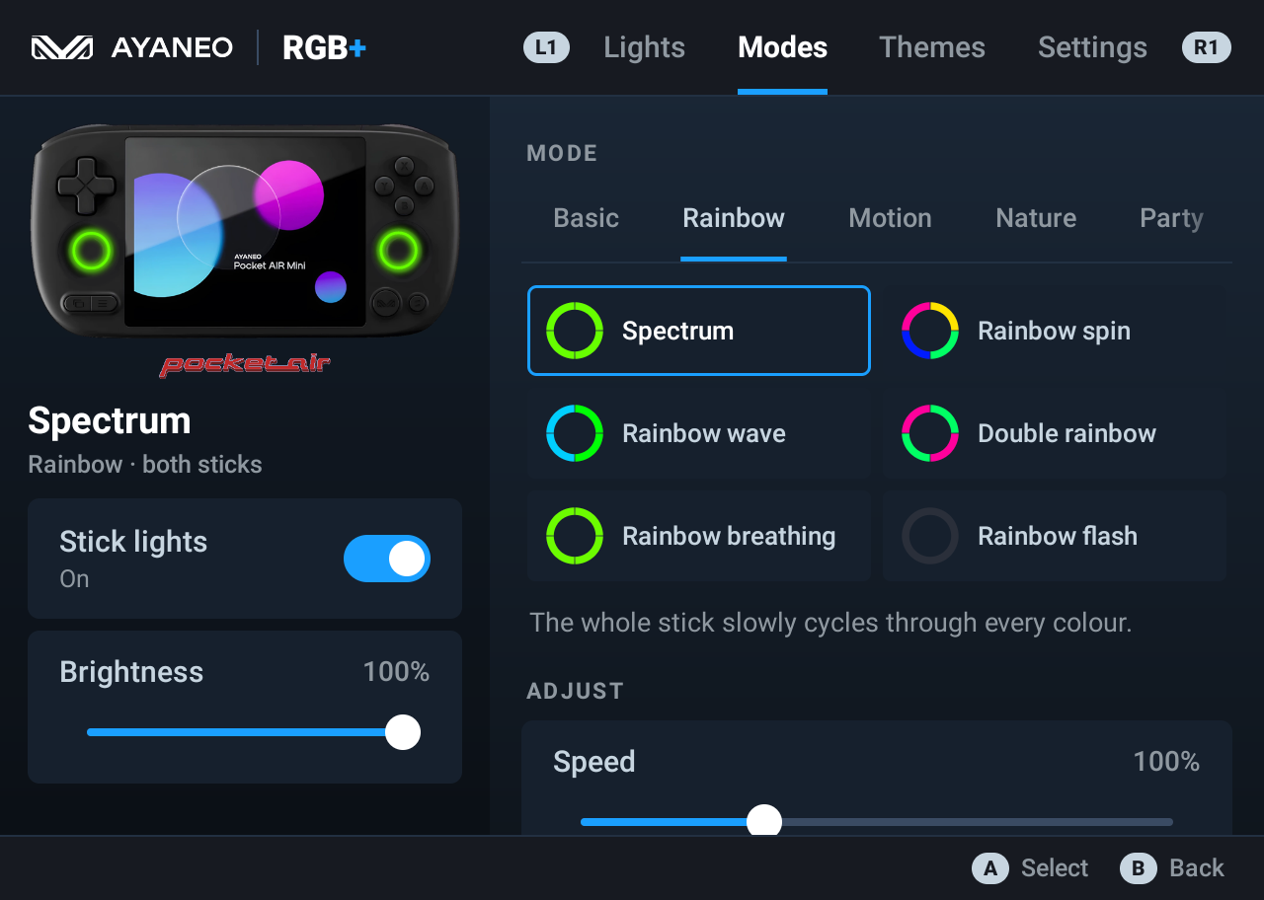Click the Back label in footer
The image size is (1264, 900).
pyautogui.click(x=1197, y=868)
